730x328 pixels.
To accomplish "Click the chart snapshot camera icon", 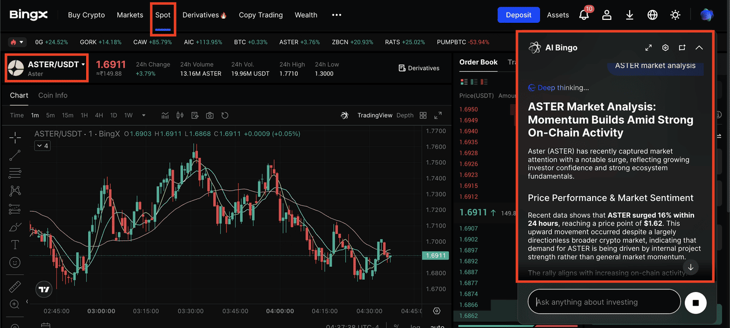I will (x=210, y=115).
